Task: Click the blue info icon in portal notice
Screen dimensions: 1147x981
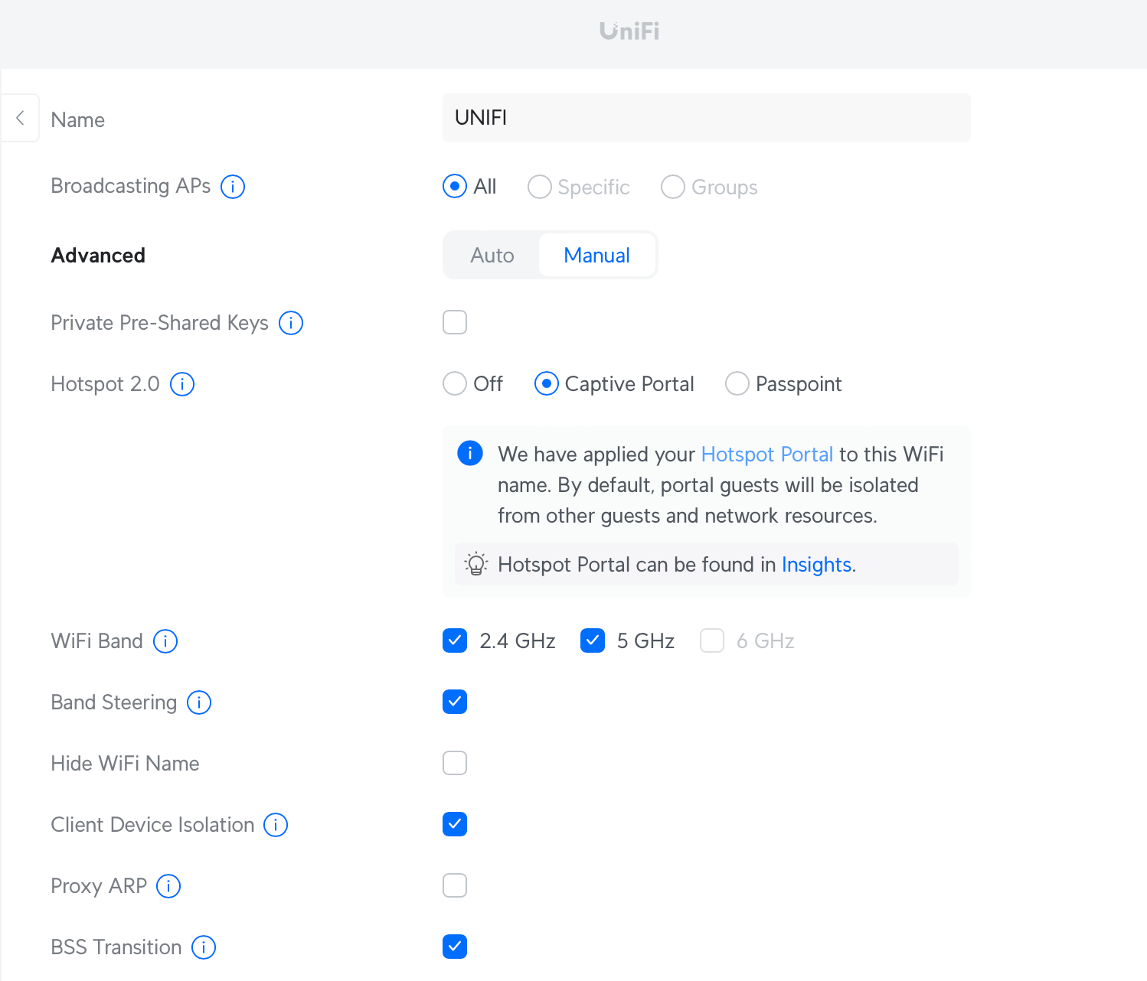Action: pyautogui.click(x=470, y=453)
